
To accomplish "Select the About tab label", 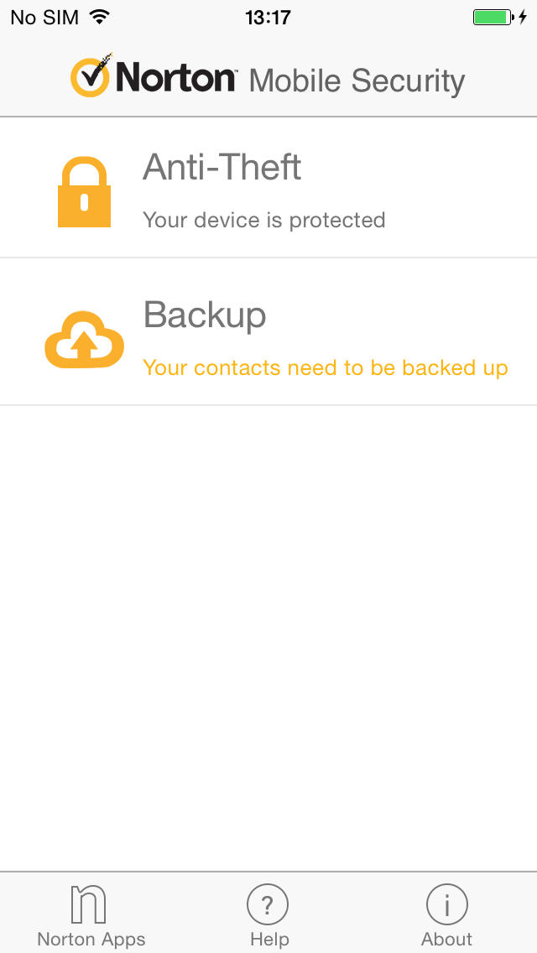I will tap(446, 939).
